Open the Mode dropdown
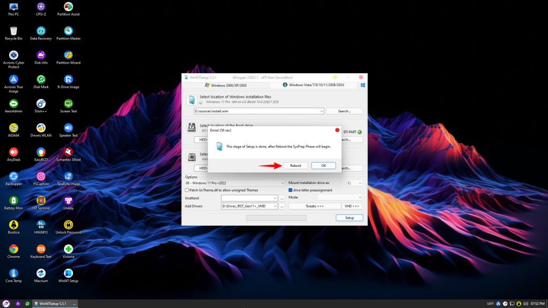This screenshot has width=548, height=308. pos(360,198)
